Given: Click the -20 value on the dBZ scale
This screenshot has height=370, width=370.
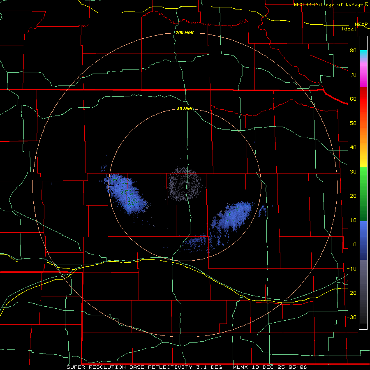Looking at the screenshot, I should [351, 293].
